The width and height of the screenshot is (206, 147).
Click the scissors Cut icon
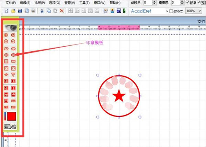(42, 11)
